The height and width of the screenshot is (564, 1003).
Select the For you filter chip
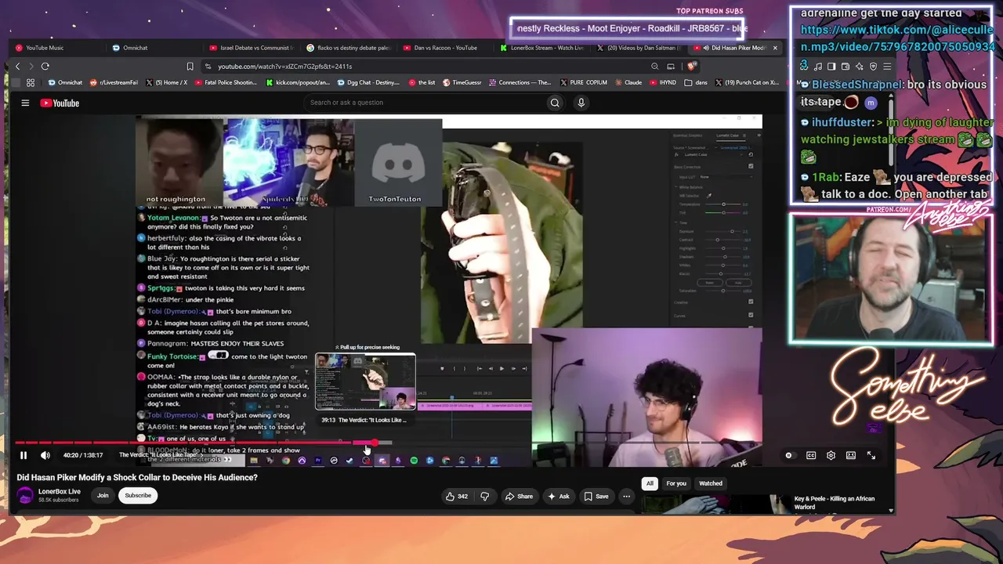tap(676, 483)
